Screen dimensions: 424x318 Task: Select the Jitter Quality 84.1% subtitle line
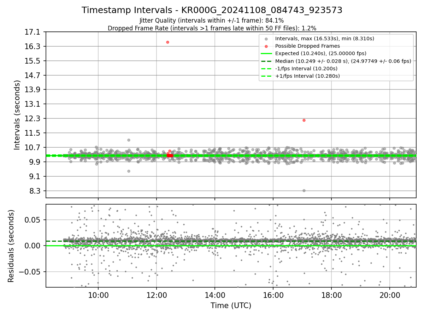[212, 21]
